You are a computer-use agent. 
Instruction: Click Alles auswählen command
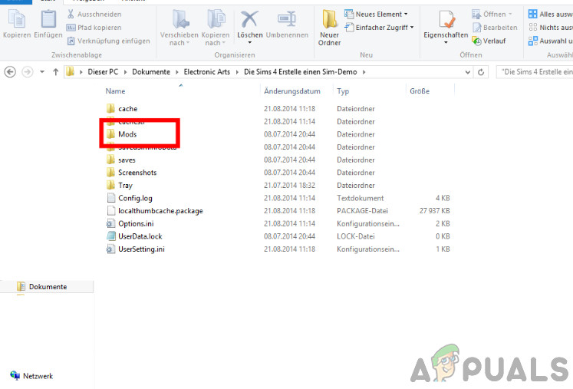[550, 15]
